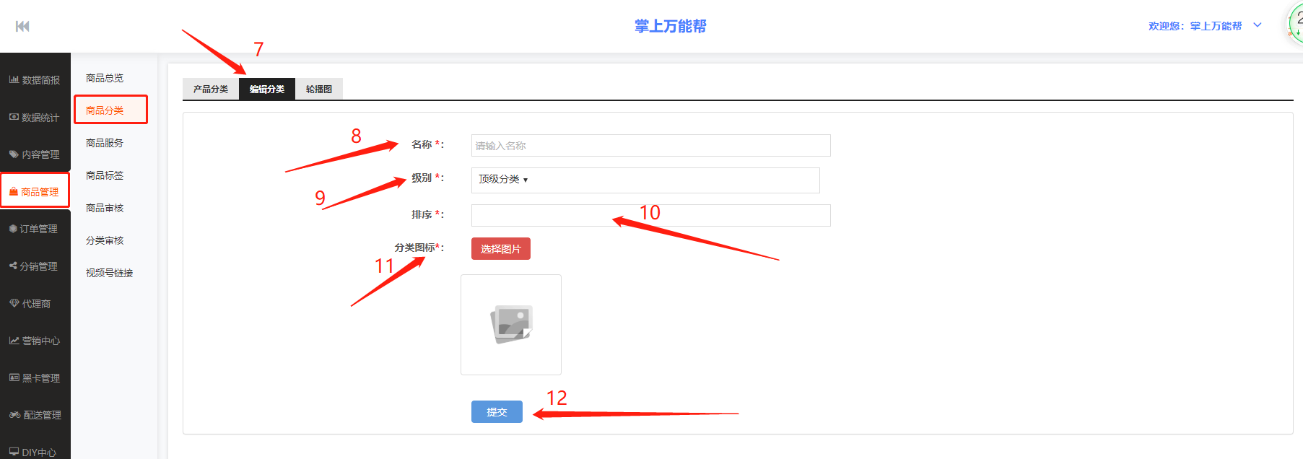
Task: Open 配送管理 with the motorcycle icon
Action: [35, 415]
